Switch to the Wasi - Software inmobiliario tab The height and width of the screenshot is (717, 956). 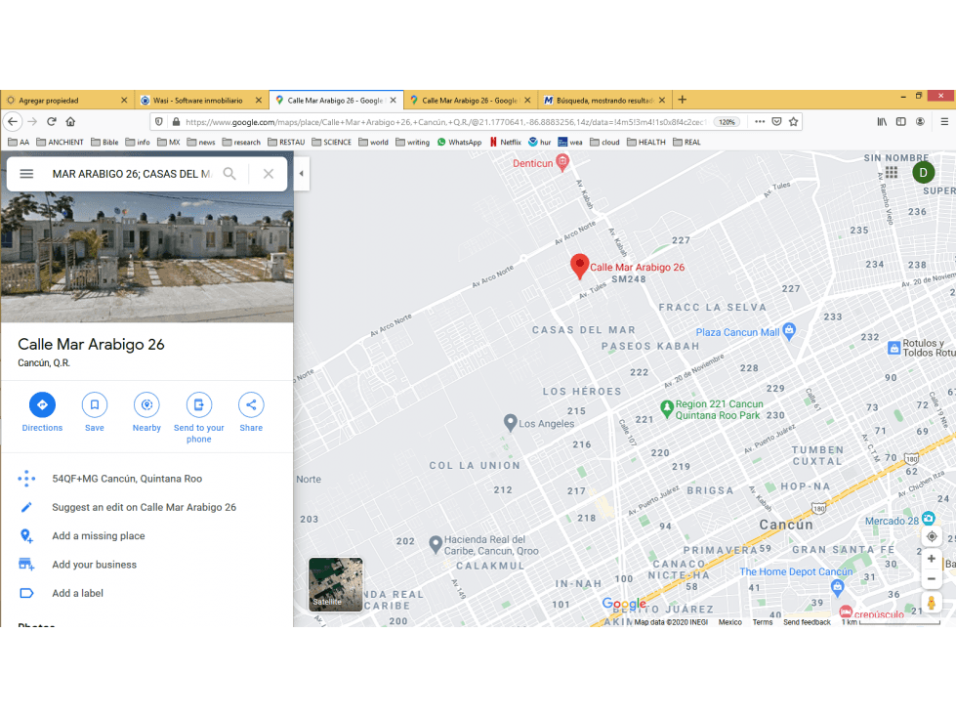click(197, 100)
